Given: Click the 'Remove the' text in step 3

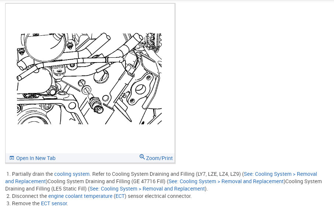Looking at the screenshot, I should (x=26, y=203).
